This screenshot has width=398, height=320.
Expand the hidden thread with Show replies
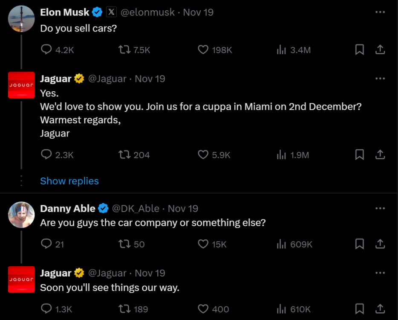click(x=69, y=181)
